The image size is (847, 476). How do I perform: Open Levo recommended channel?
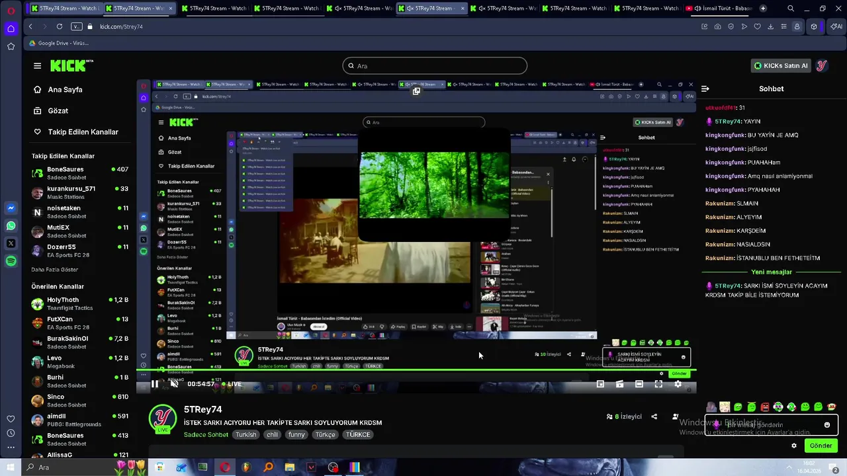point(79,362)
